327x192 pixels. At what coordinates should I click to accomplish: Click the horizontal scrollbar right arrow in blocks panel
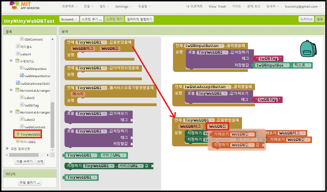click(48, 155)
